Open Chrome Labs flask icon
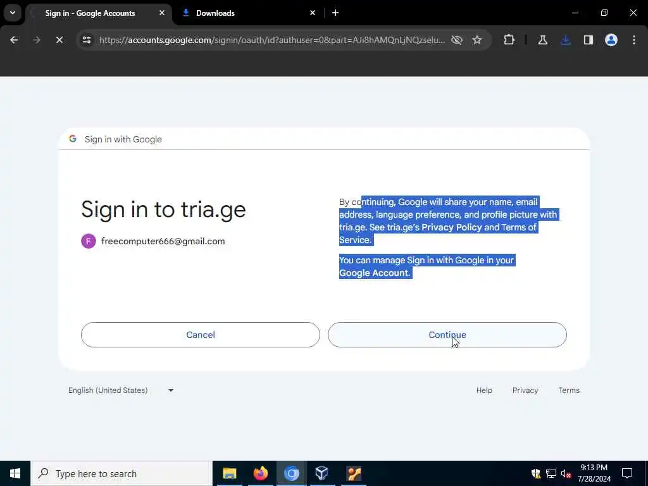Image resolution: width=648 pixels, height=486 pixels. point(542,40)
